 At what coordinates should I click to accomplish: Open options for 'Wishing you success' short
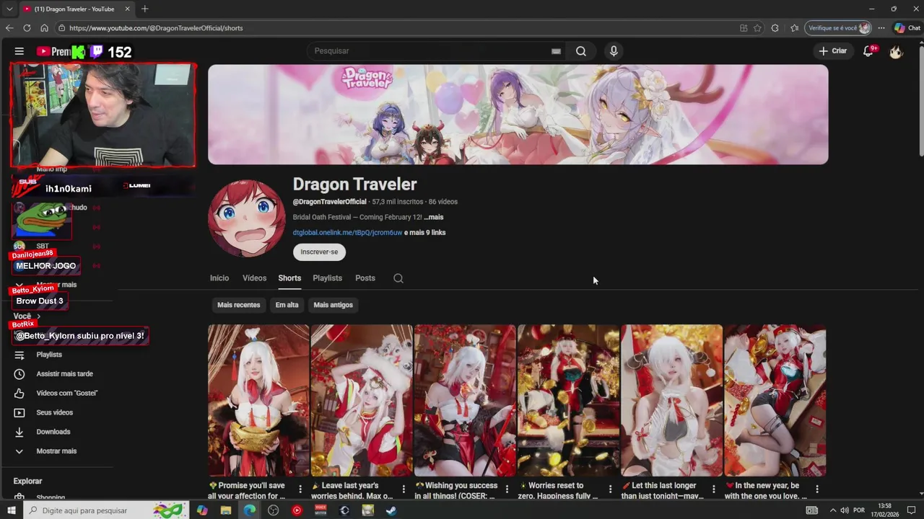click(507, 489)
